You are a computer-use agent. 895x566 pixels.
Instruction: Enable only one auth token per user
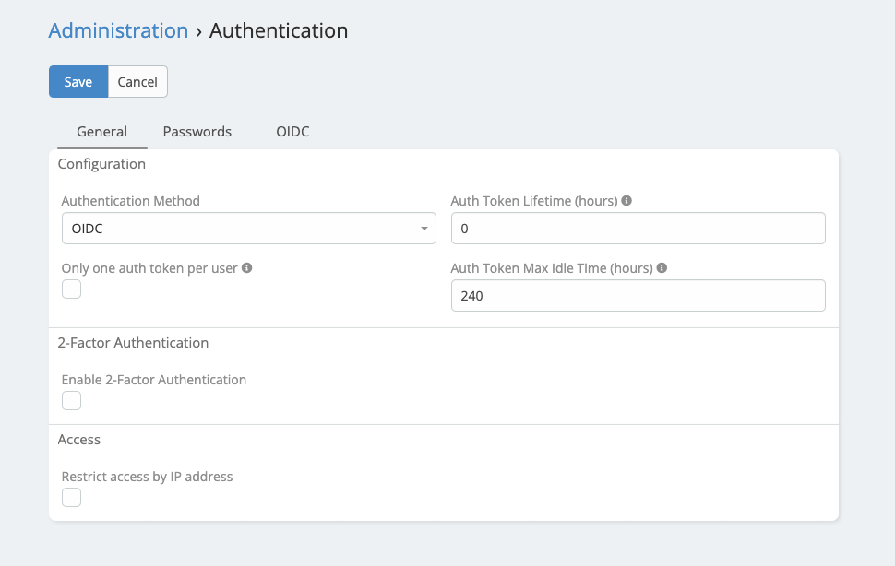(x=71, y=289)
